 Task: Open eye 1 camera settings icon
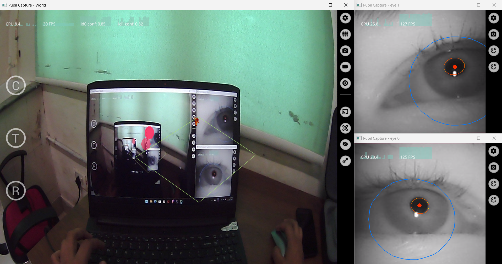(x=494, y=34)
